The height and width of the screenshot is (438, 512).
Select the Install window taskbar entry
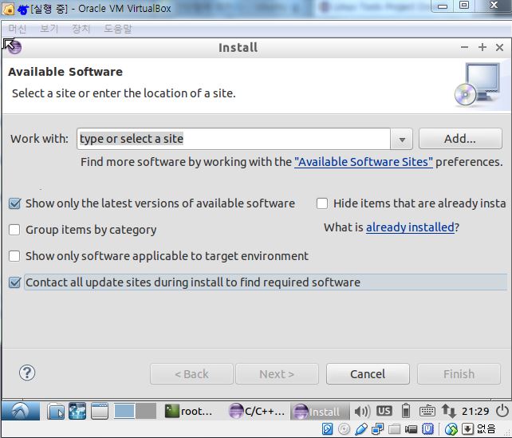tap(318, 412)
